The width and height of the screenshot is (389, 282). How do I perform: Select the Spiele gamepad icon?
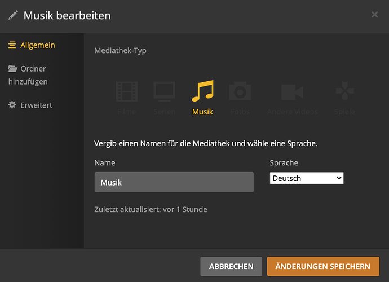tap(344, 92)
